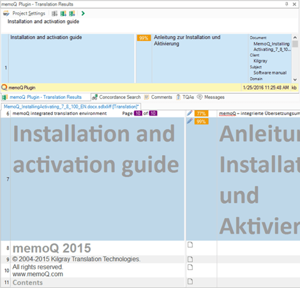Click the purple 10 tag after 'Page'
The image size is (300, 288).
138,113
